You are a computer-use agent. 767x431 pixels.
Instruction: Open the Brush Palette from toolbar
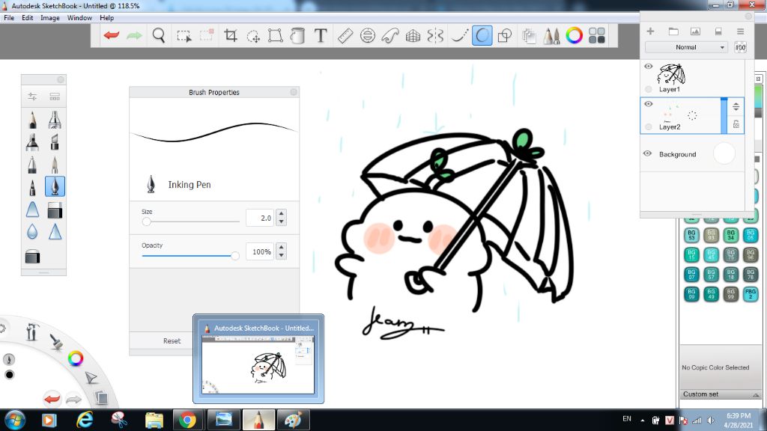point(551,36)
